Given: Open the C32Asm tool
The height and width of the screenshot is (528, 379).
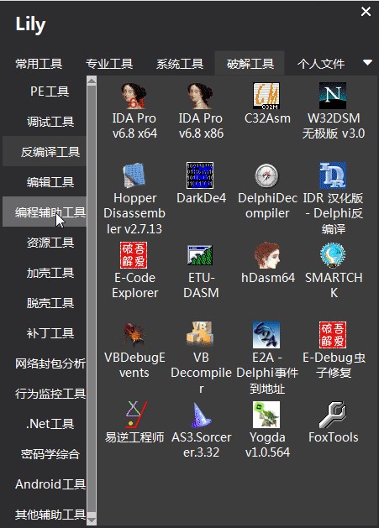Looking at the screenshot, I should 267,104.
